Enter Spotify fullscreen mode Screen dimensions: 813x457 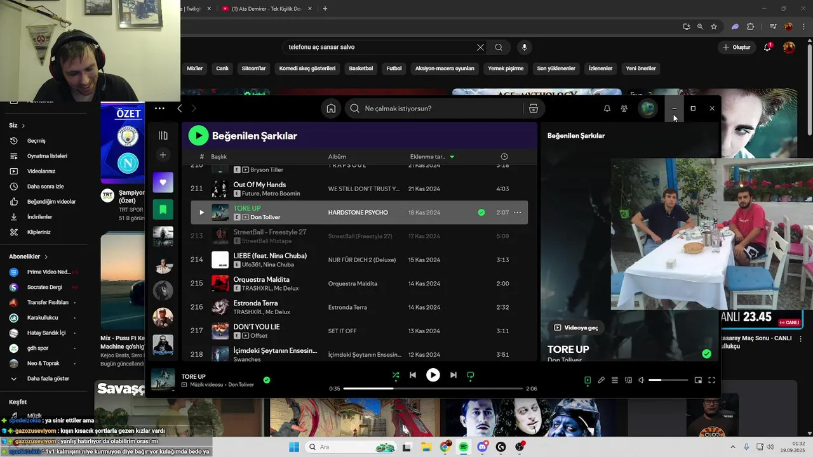(x=711, y=380)
